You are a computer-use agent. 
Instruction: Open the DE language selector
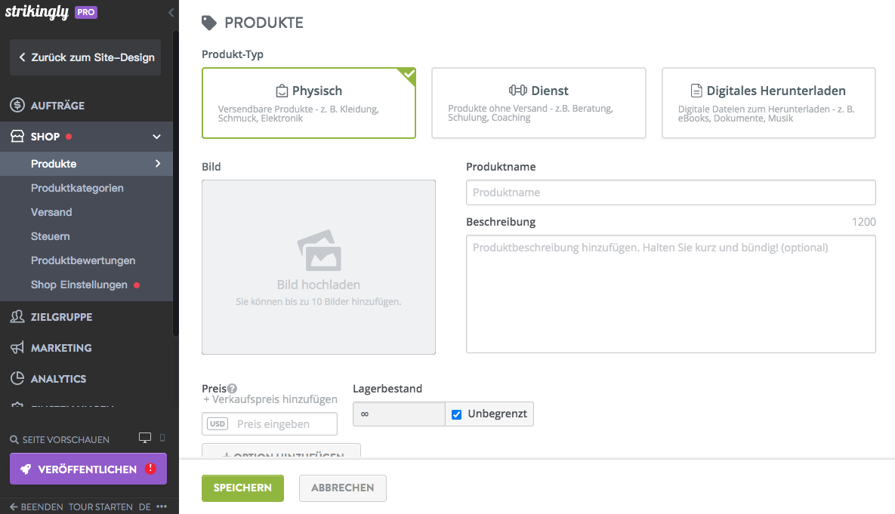click(x=144, y=506)
